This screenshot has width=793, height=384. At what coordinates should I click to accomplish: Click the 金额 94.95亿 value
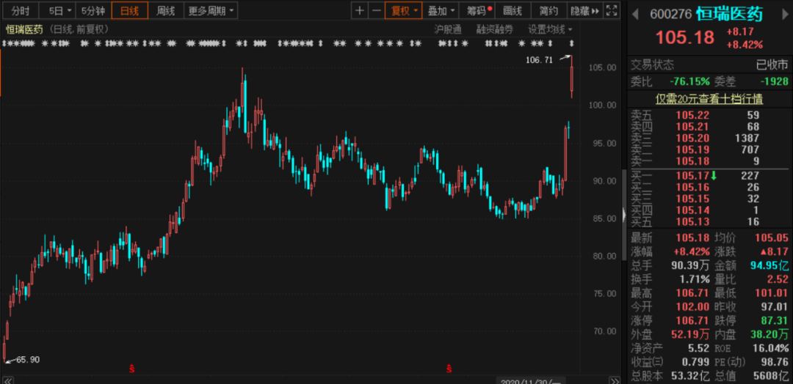[x=769, y=265]
